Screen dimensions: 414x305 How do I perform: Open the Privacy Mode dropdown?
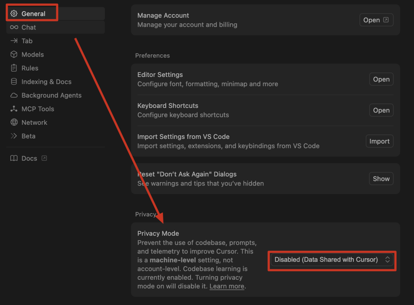(x=332, y=260)
